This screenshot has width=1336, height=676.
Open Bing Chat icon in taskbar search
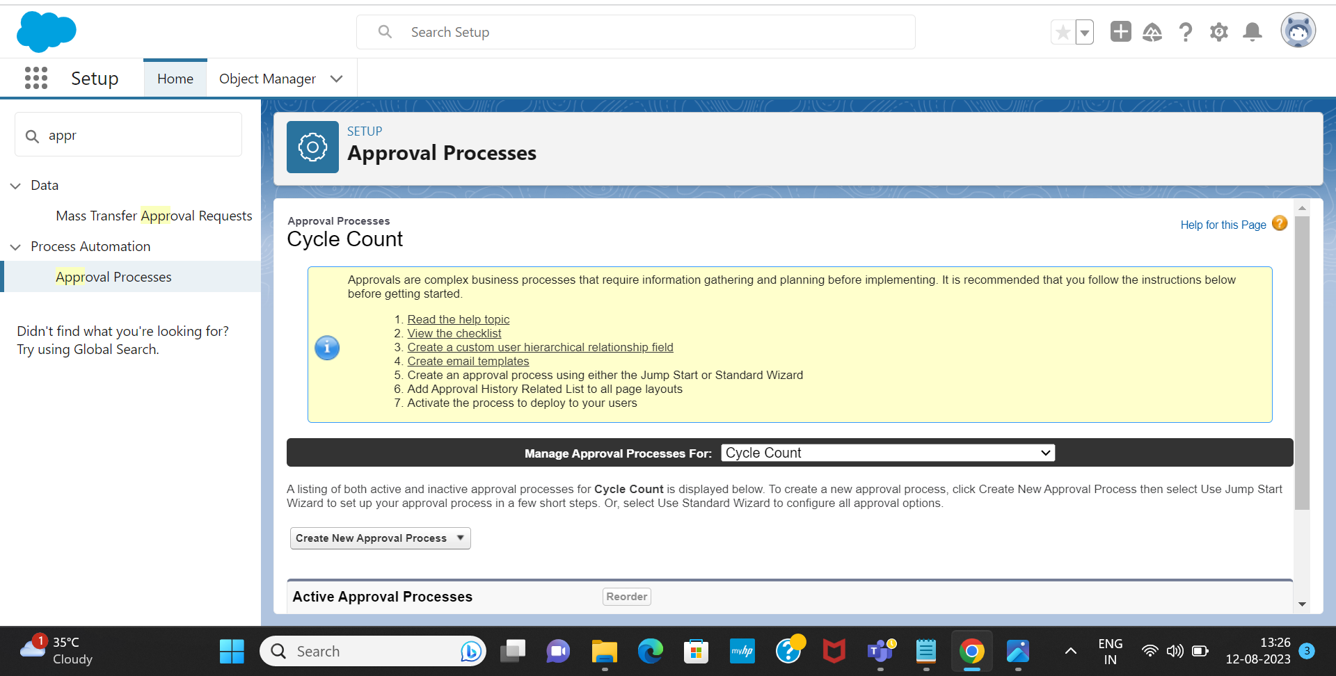471,652
